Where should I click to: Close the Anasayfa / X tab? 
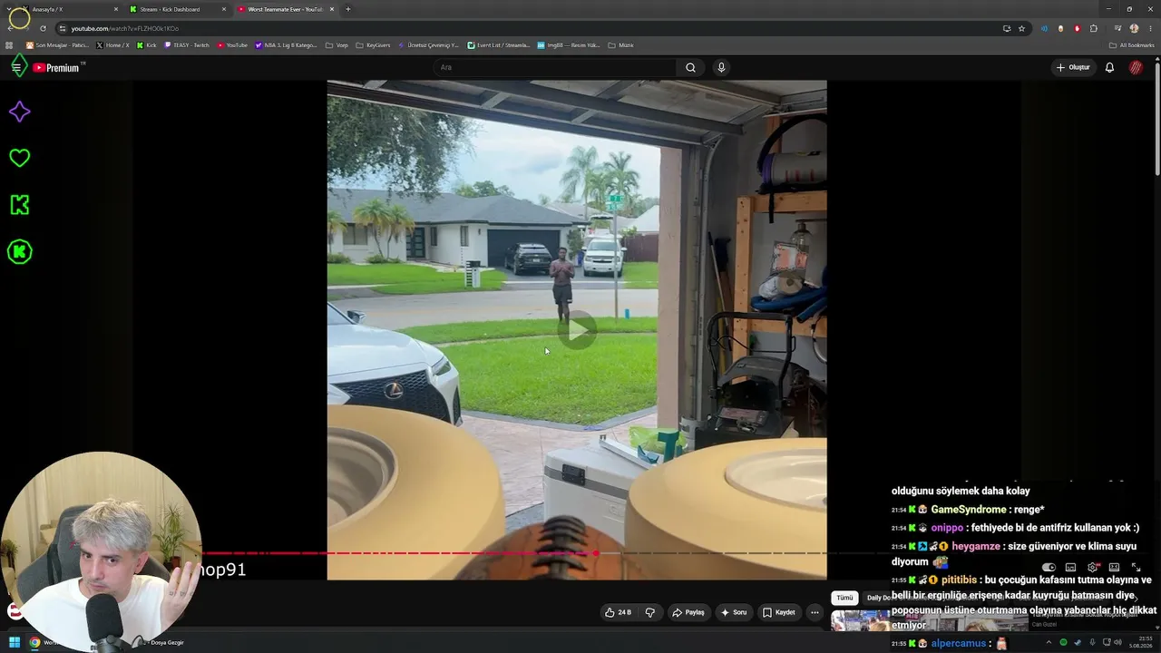(116, 9)
